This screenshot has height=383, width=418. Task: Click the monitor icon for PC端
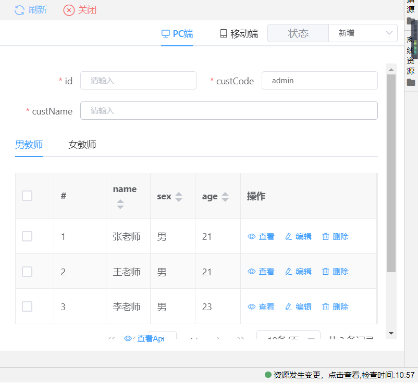(x=166, y=34)
